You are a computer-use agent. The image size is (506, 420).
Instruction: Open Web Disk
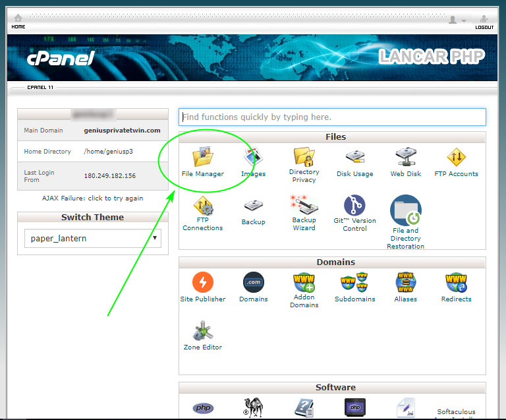click(x=406, y=162)
